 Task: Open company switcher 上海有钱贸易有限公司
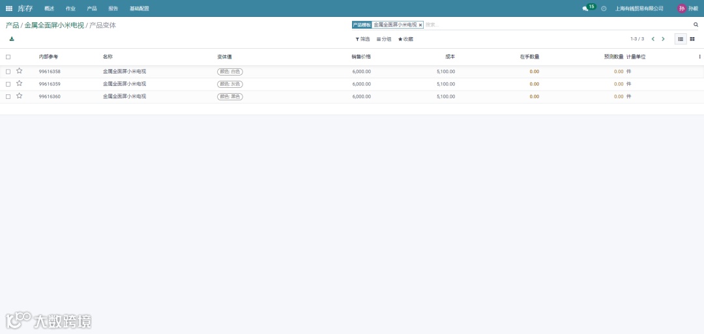click(x=639, y=8)
